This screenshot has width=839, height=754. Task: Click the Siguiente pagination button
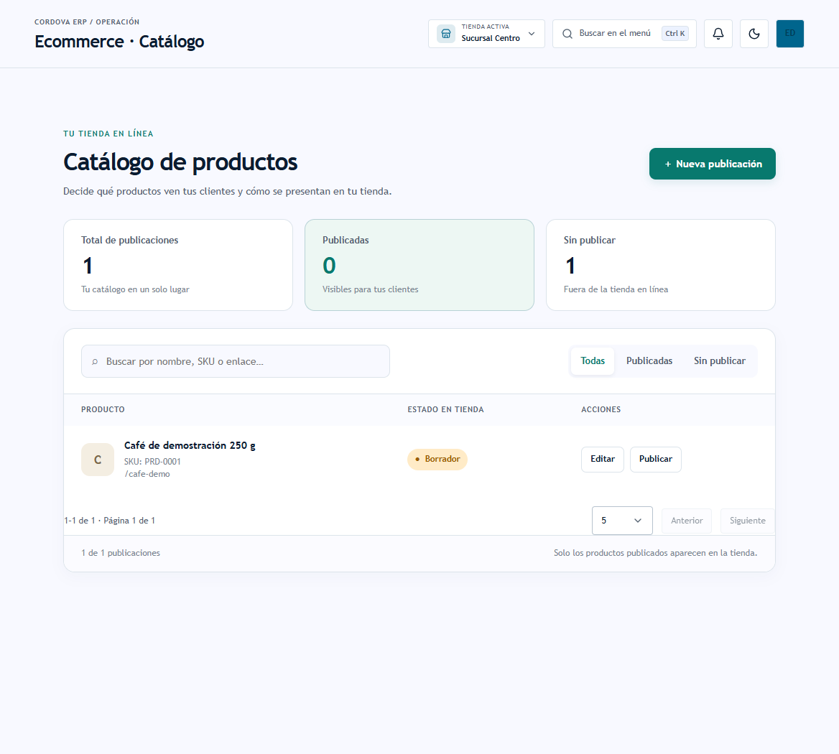pyautogui.click(x=748, y=521)
